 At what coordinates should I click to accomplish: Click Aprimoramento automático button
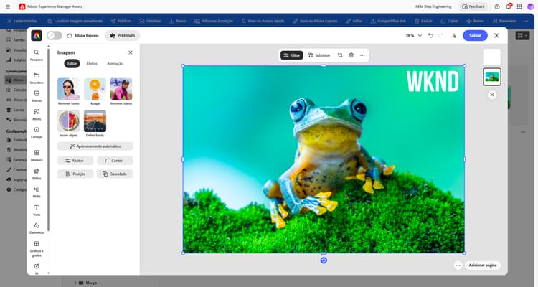tap(95, 146)
